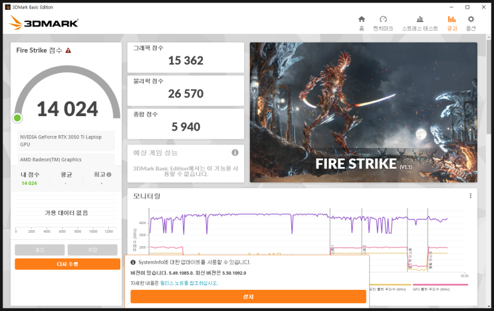Maximize the 3DMark window
The image size is (494, 311).
(467, 7)
